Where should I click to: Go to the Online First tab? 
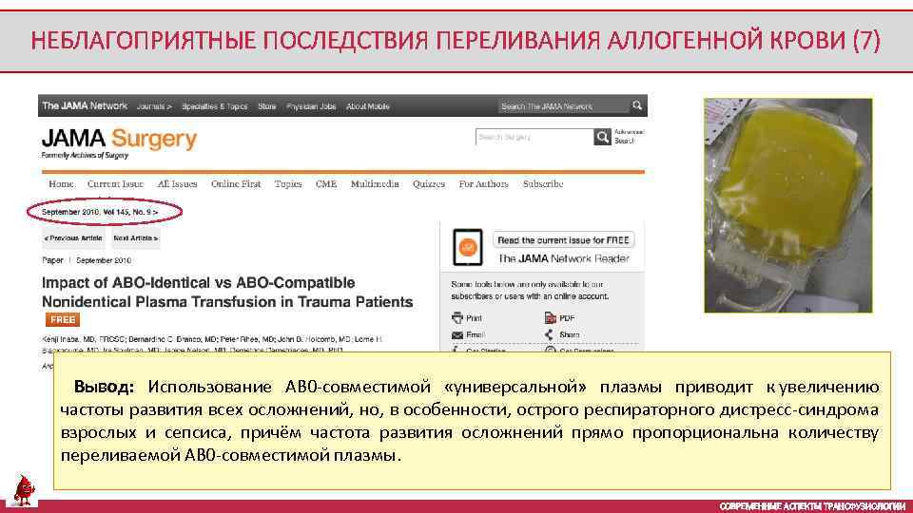coord(236,183)
